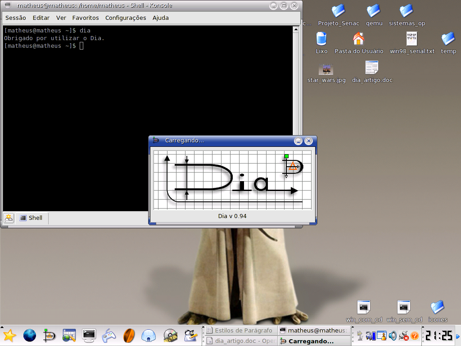The height and width of the screenshot is (346, 461).
Task: Click the speaker volume tray icon
Action: 393,336
